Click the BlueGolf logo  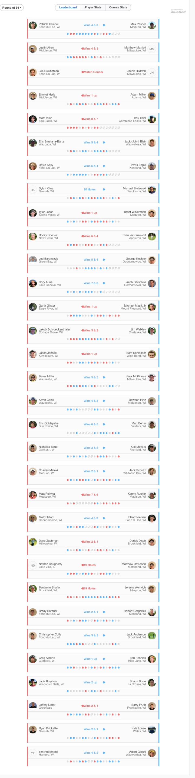pyautogui.click(x=178, y=11)
